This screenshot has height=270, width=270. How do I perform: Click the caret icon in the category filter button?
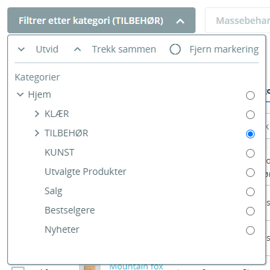(x=180, y=21)
